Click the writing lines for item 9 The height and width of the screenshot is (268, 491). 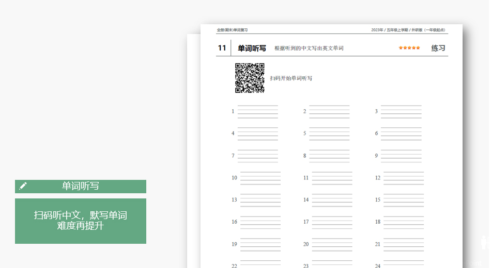[x=401, y=156]
